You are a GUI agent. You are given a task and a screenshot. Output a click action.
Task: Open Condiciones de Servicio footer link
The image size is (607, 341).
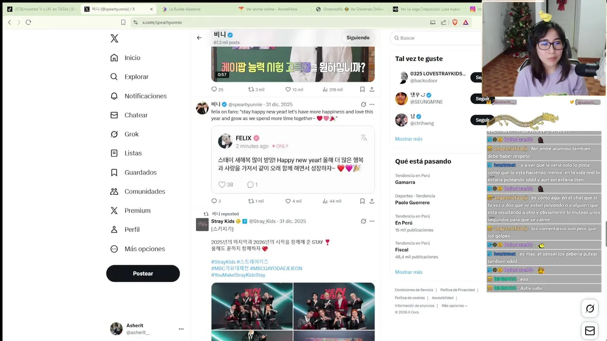click(x=414, y=290)
